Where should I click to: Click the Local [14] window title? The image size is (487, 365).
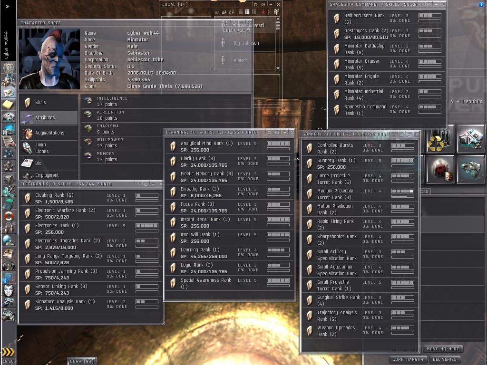click(175, 4)
